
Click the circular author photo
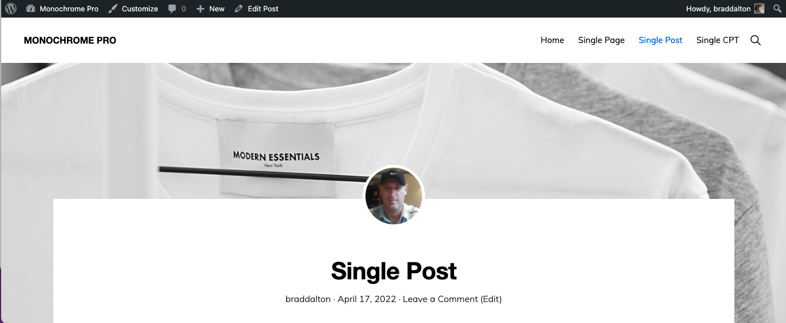click(x=394, y=195)
